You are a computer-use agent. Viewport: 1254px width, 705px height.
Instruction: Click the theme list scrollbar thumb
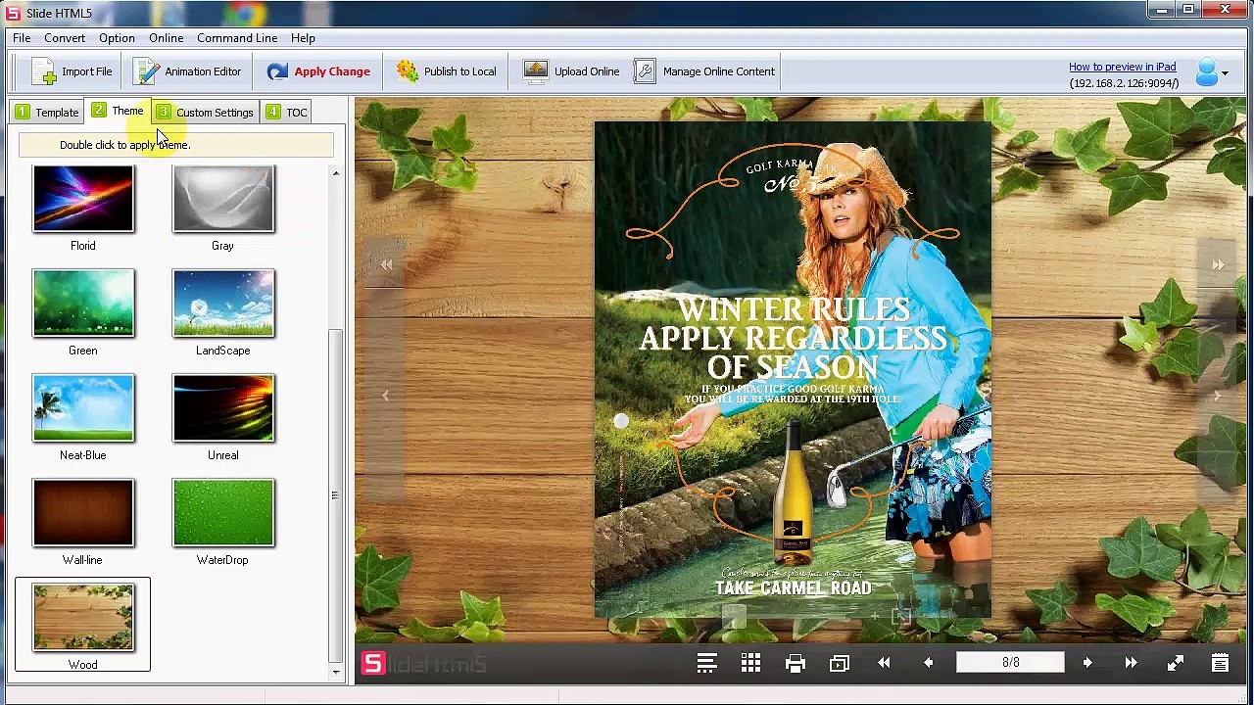pyautogui.click(x=336, y=495)
